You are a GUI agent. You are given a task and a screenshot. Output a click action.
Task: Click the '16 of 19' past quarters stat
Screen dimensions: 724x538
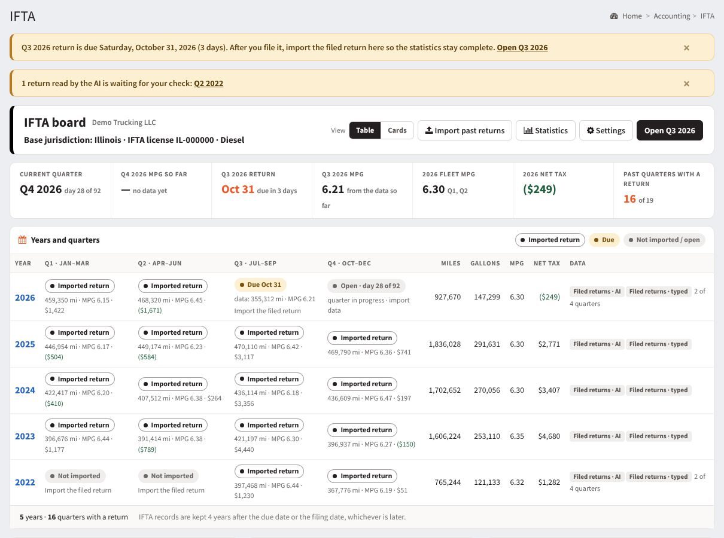tap(638, 199)
